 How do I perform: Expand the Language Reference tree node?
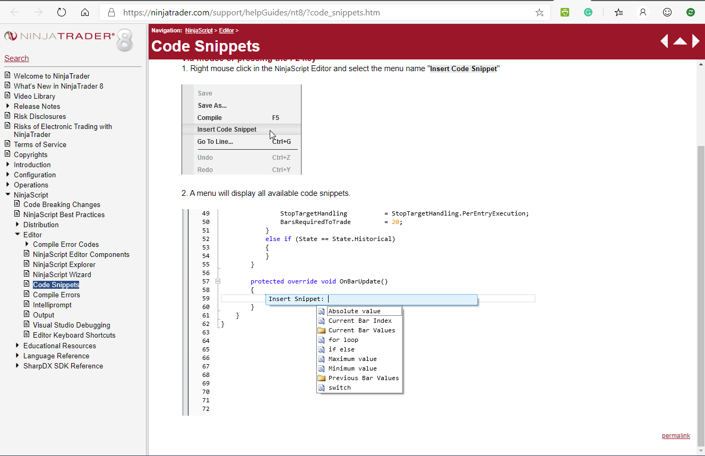[18, 356]
